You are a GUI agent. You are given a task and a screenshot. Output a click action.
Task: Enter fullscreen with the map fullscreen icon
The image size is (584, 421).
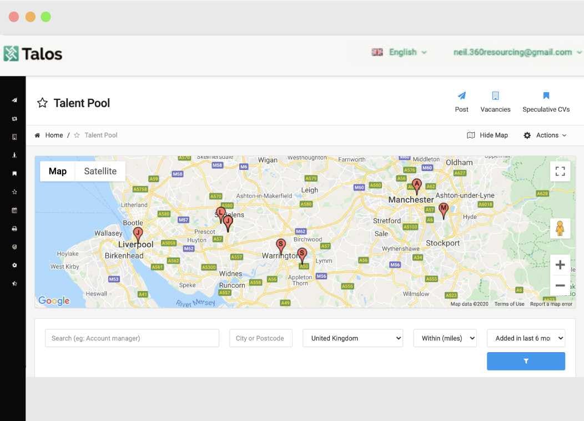pos(560,171)
